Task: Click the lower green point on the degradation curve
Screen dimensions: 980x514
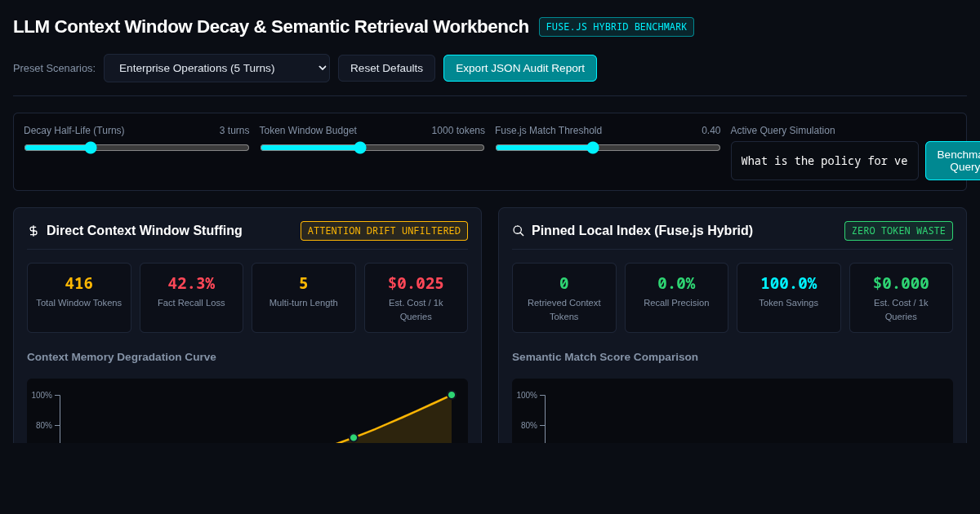Action: [354, 437]
